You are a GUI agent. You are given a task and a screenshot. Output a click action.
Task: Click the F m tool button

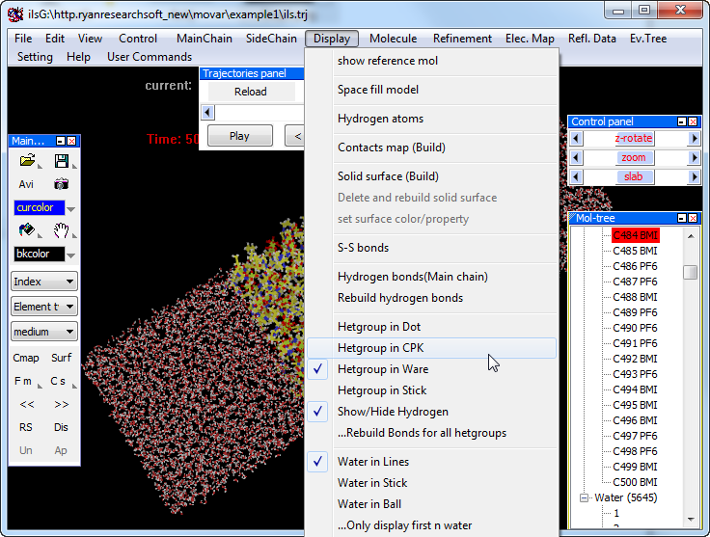(x=23, y=382)
